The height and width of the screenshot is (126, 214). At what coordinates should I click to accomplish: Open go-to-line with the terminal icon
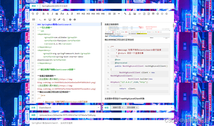tap(40, 20)
